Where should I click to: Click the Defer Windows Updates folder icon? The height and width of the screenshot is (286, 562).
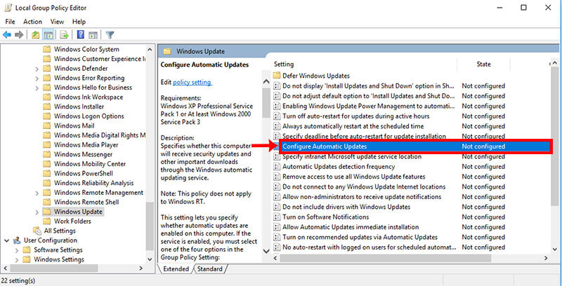tap(276, 76)
